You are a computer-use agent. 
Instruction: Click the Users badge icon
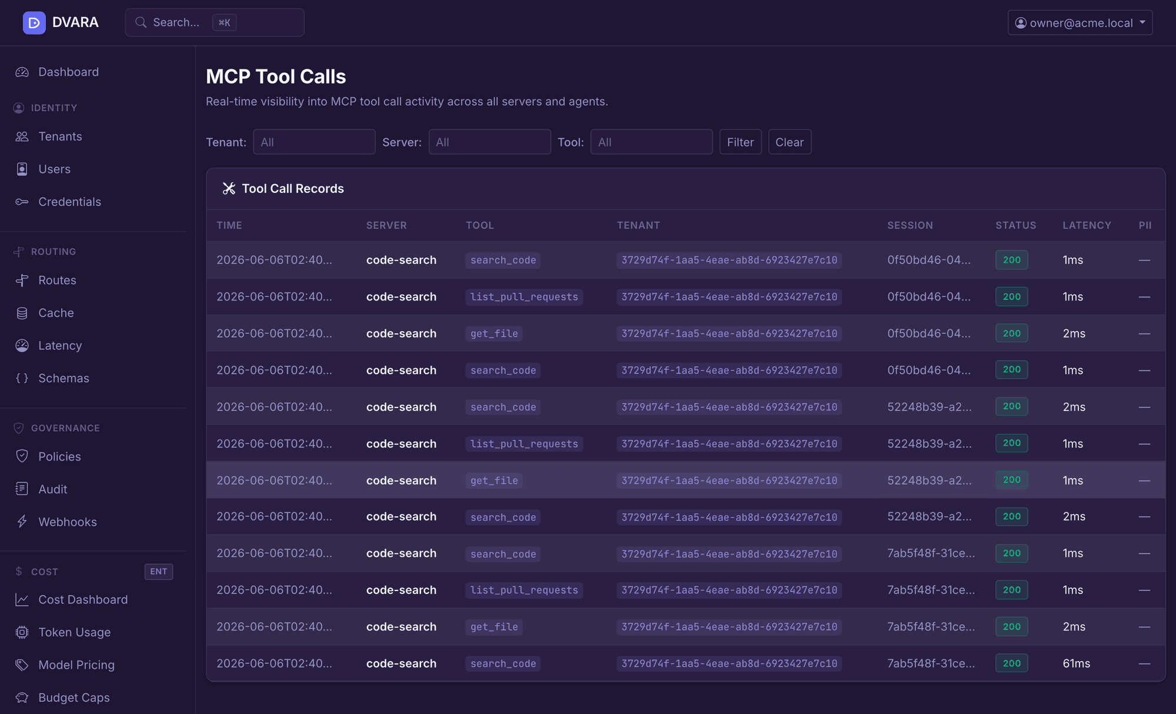click(x=22, y=169)
